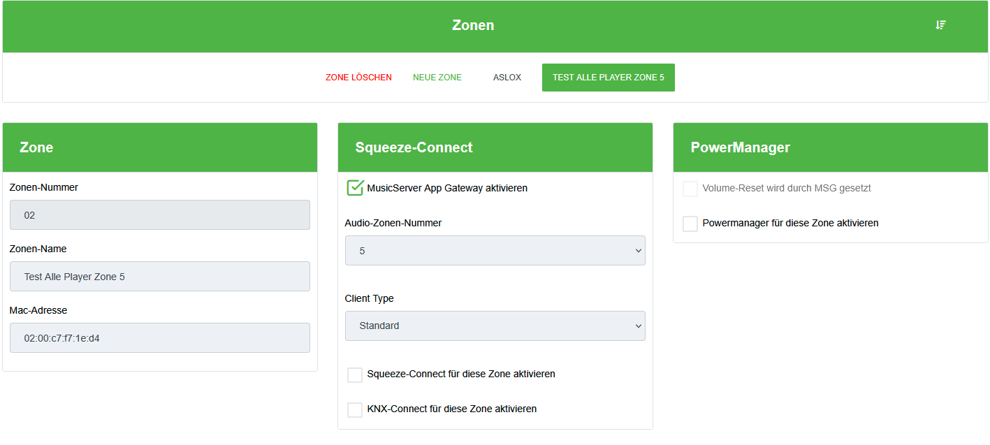Image resolution: width=990 pixels, height=445 pixels.
Task: Click the Zone panel header
Action: point(160,147)
